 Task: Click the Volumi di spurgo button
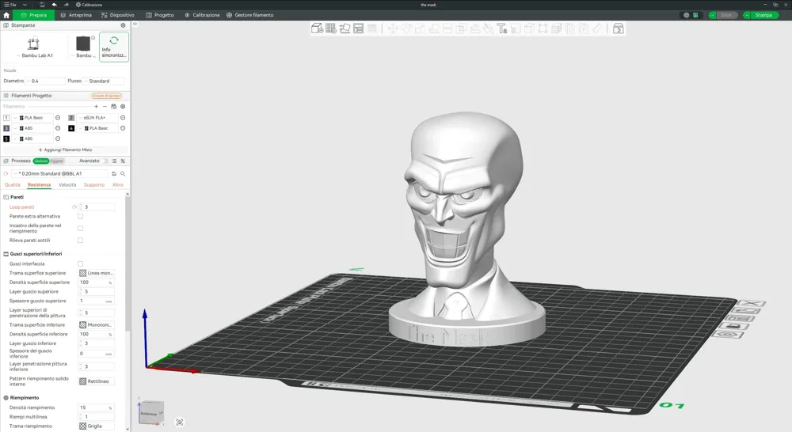coord(107,96)
